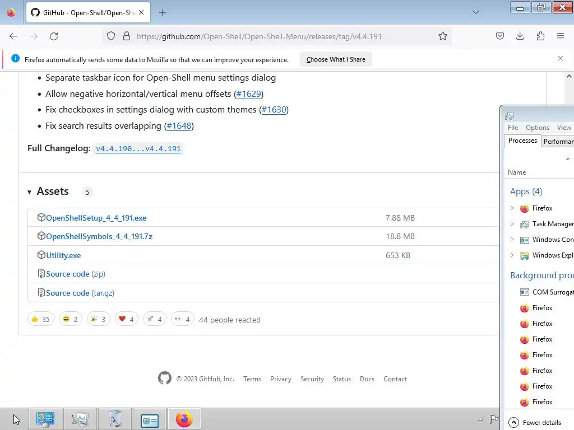Open Terms footer link
Screen dimensions: 574x430
[x=252, y=379]
